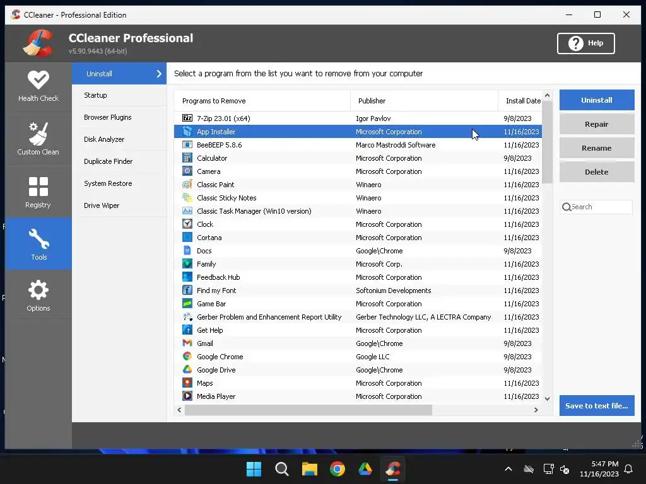Click the CCleaner logo in header
The image size is (646, 484).
[38, 43]
